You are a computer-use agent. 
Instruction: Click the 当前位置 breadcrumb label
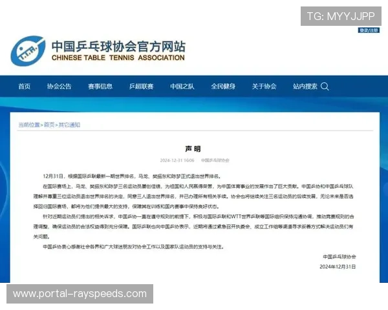click(29, 125)
